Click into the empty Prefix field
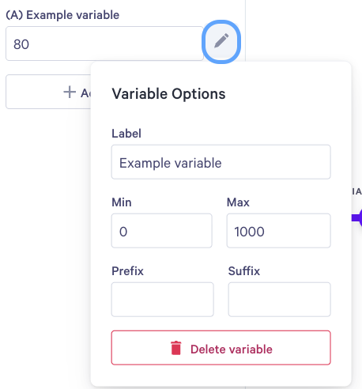Screen dimensions: 362x389 click(x=162, y=300)
